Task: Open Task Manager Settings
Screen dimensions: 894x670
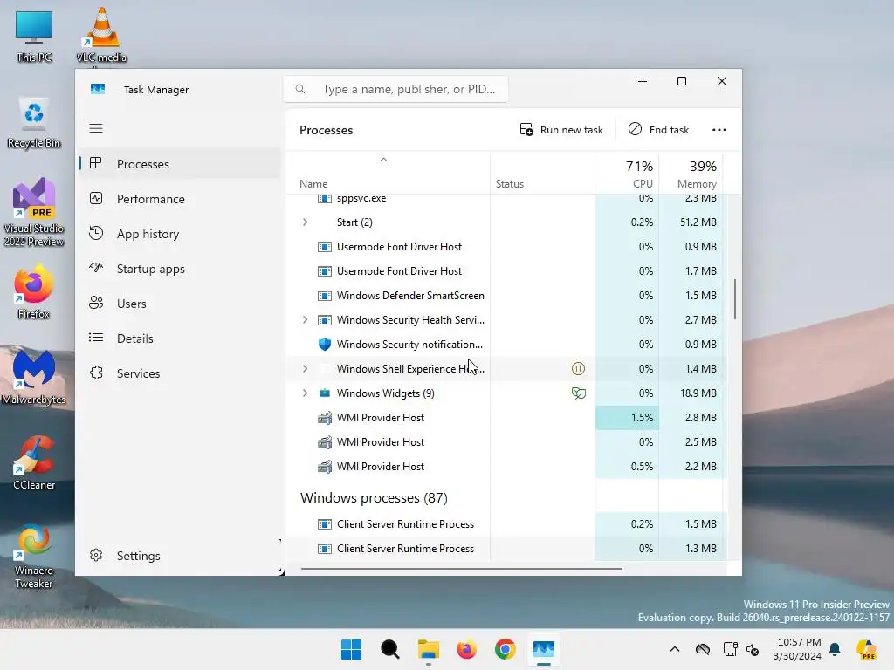Action: pos(180,556)
